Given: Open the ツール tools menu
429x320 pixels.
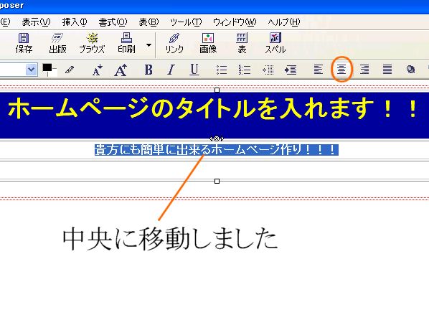Looking at the screenshot, I should coord(186,22).
